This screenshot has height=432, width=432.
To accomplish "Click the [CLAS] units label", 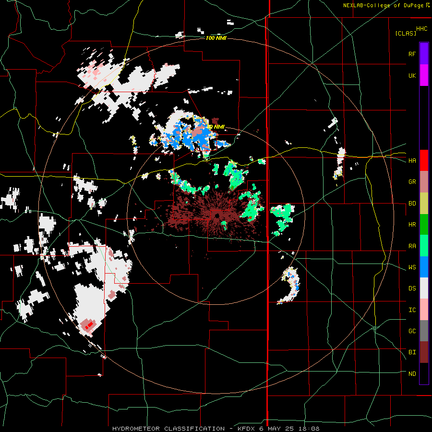I will (406, 33).
